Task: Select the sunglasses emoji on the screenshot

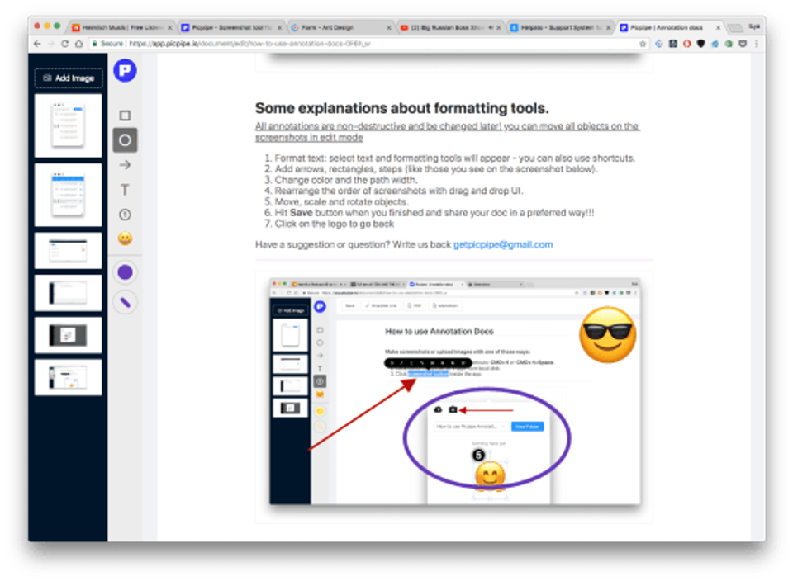Action: (x=607, y=334)
